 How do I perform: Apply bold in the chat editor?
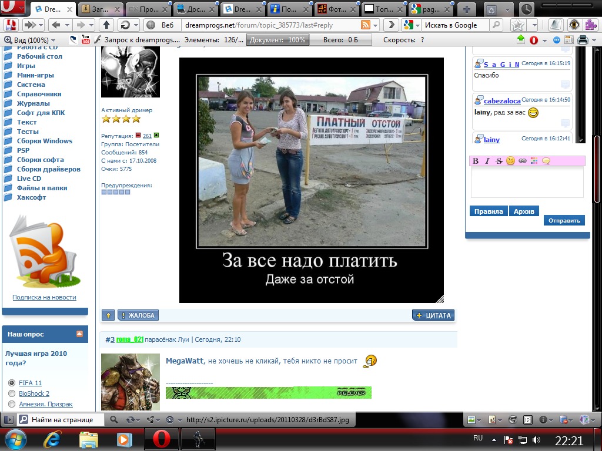tap(476, 161)
